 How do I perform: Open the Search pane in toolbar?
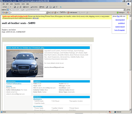tap(26, 7)
